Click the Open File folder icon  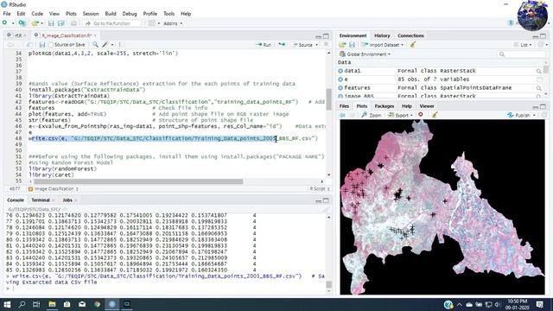[35, 23]
